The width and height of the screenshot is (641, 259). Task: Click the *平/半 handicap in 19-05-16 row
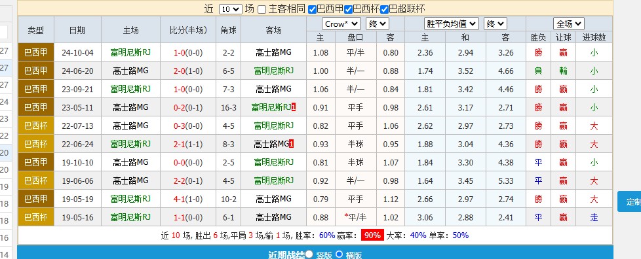point(355,217)
